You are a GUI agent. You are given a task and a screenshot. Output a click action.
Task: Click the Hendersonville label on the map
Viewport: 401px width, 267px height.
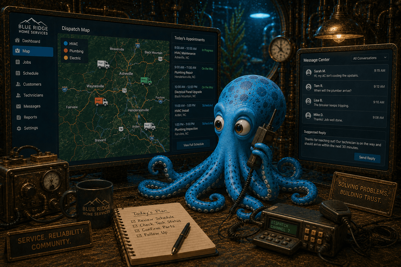(x=138, y=110)
